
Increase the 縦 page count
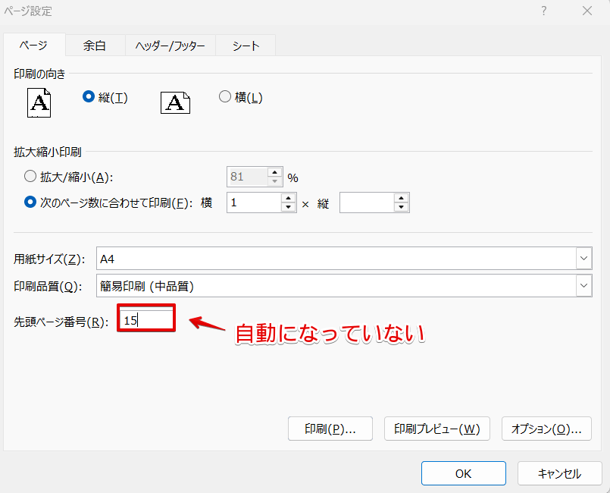[x=401, y=198]
